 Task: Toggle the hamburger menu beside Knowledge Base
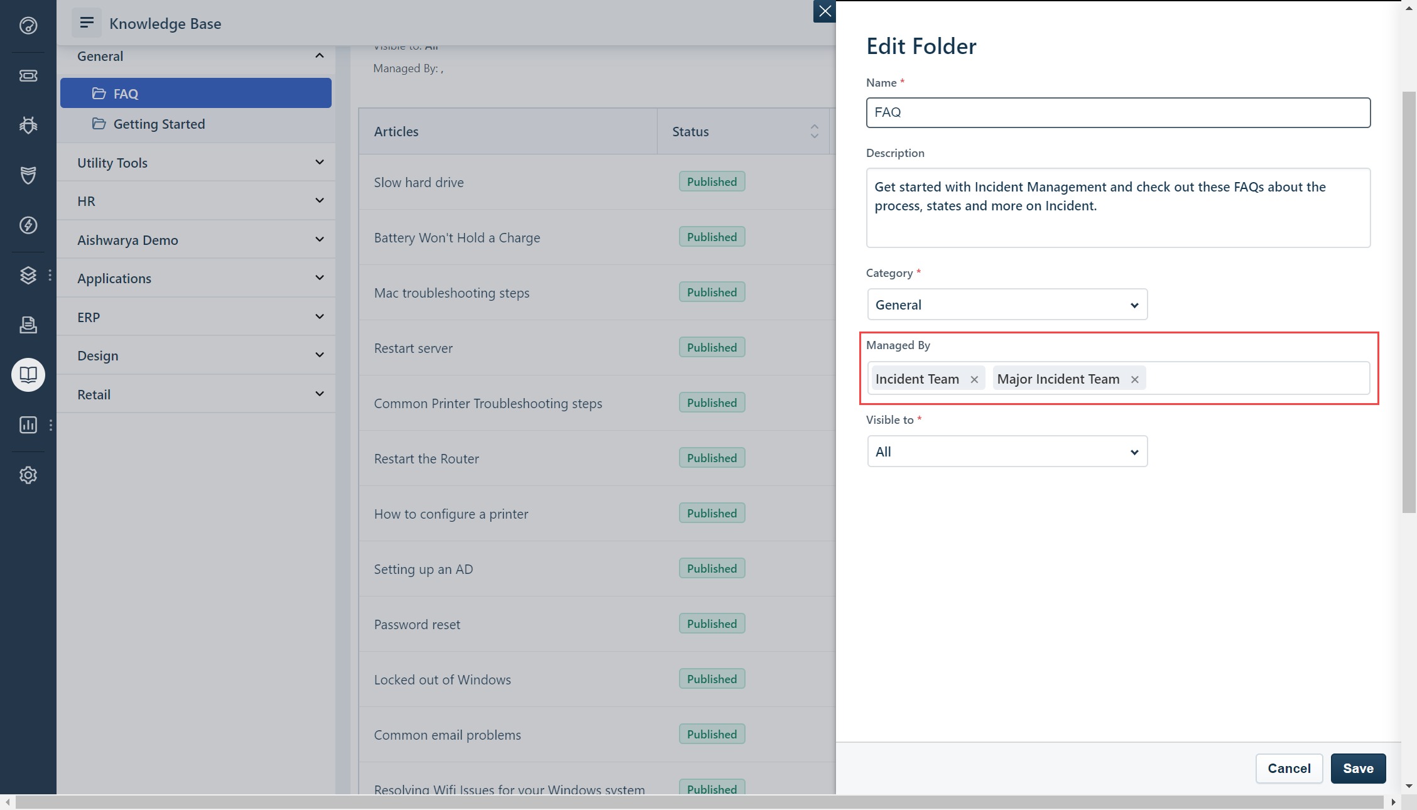point(87,23)
